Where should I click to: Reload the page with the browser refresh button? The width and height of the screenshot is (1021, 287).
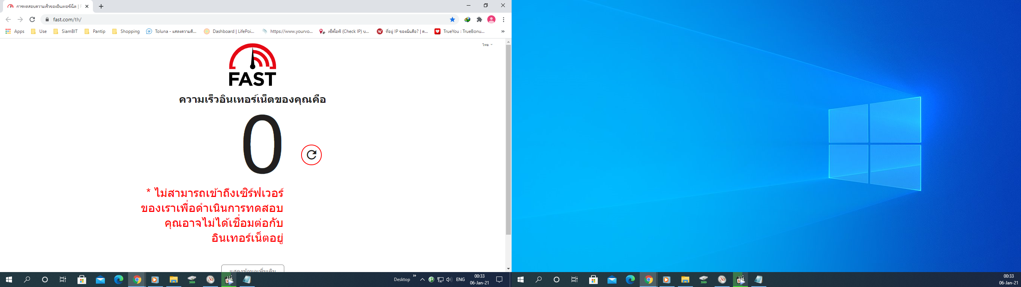point(32,19)
